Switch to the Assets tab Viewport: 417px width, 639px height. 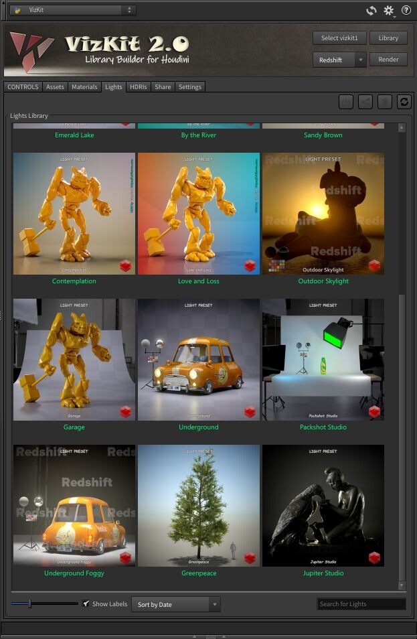click(x=55, y=87)
